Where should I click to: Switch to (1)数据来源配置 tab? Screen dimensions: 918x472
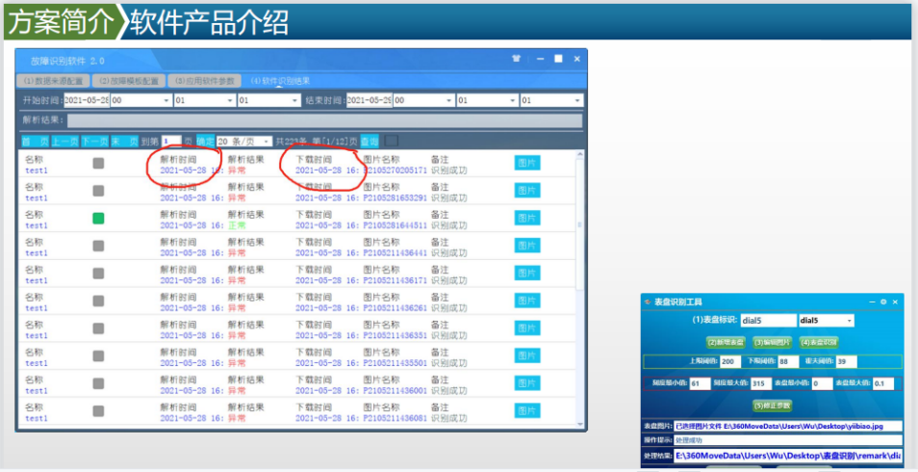point(53,81)
